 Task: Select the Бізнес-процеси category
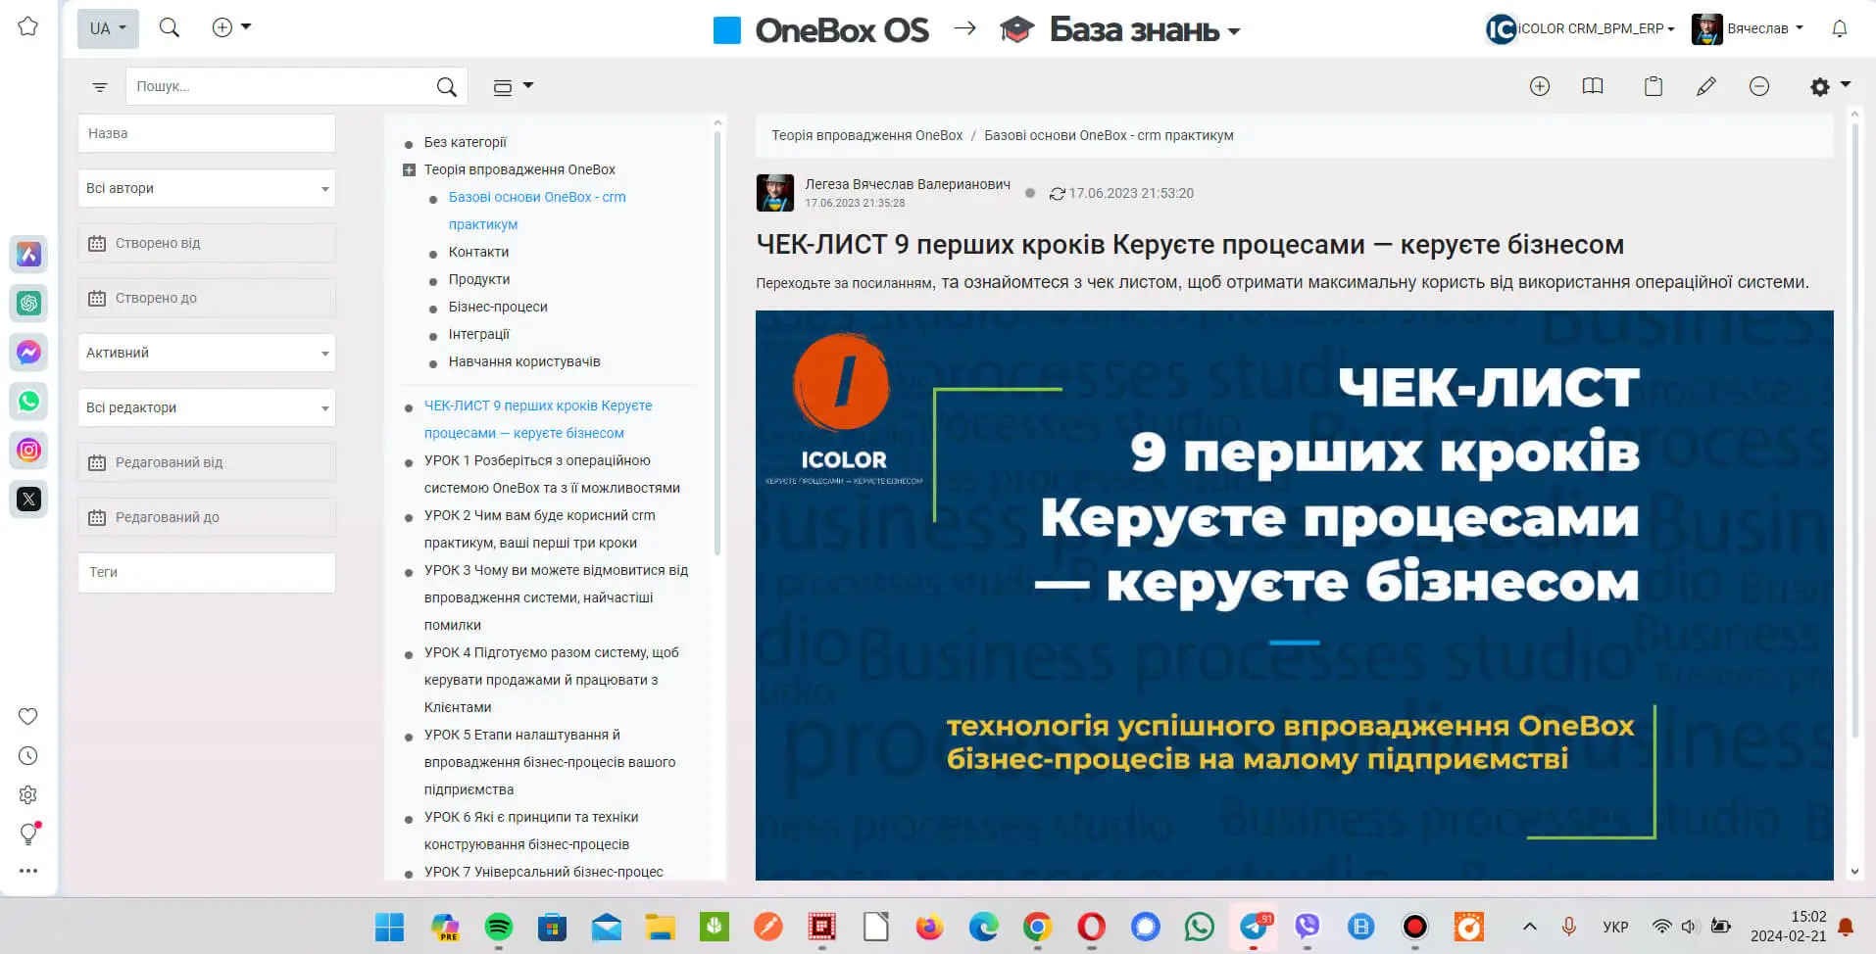(x=498, y=307)
